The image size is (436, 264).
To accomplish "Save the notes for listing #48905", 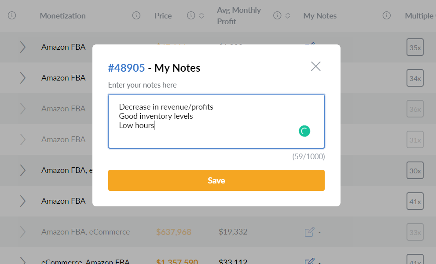I will 216,180.
